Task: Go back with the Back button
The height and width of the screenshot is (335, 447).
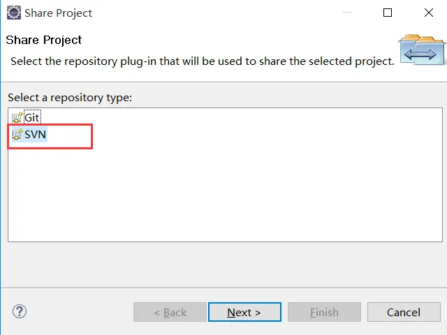Action: [170, 312]
